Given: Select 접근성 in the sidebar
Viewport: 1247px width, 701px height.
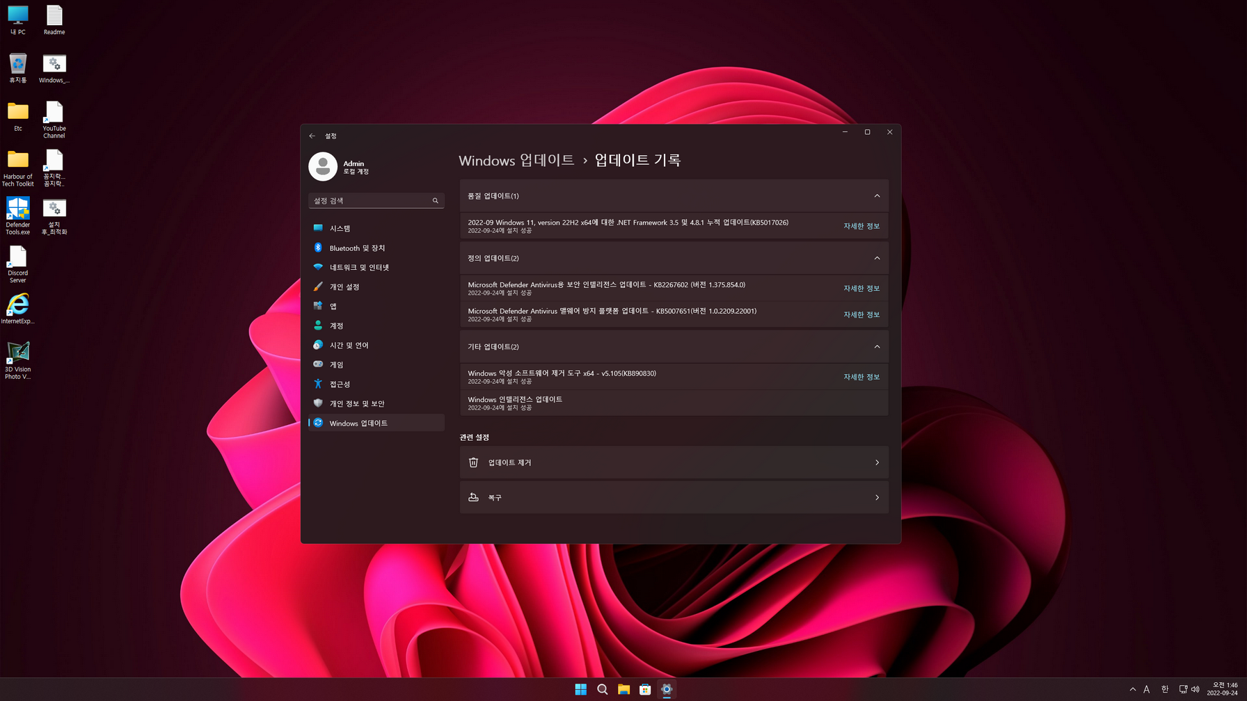Looking at the screenshot, I should point(376,384).
